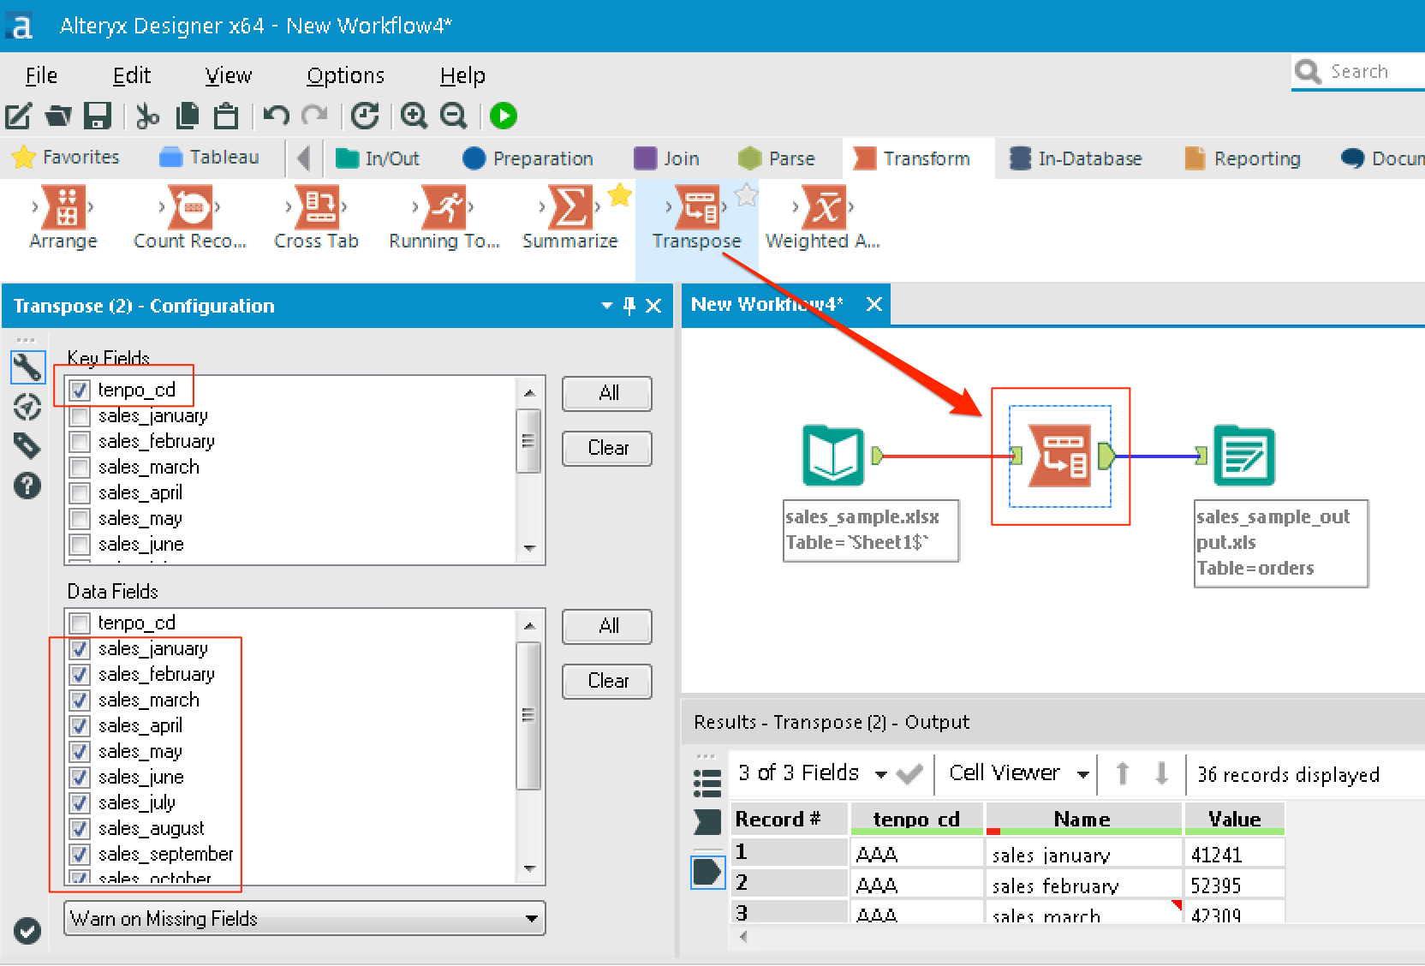Click the Value column header
The width and height of the screenshot is (1425, 966).
pos(1235,819)
